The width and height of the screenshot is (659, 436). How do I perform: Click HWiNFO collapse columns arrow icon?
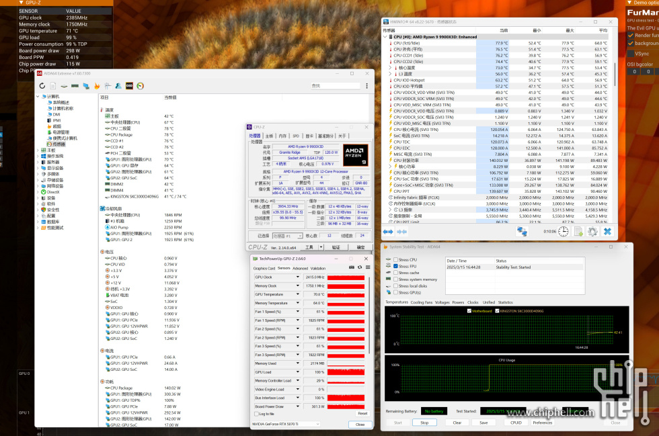[402, 232]
